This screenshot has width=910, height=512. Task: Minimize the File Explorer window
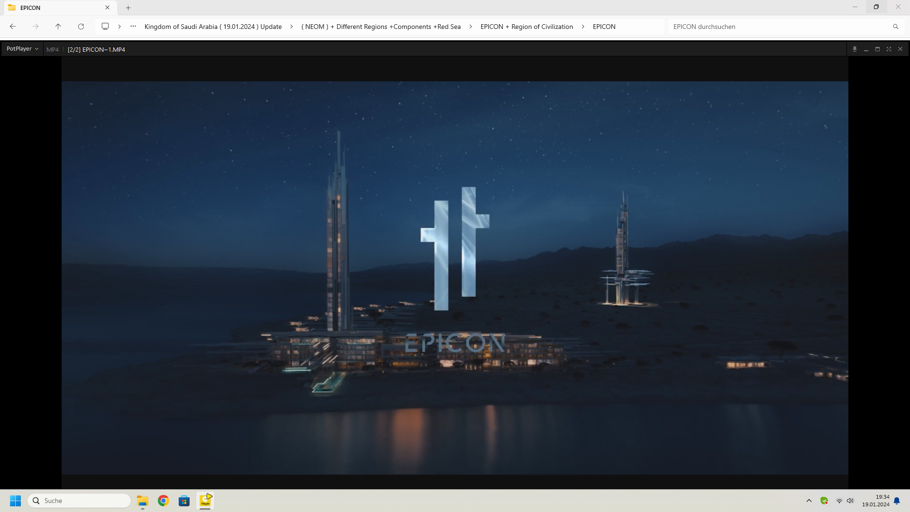[855, 7]
